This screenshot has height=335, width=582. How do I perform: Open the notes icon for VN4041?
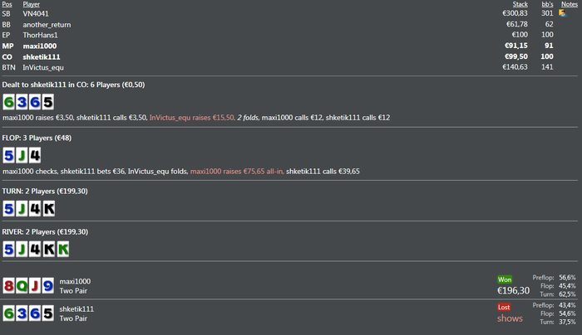pos(564,13)
